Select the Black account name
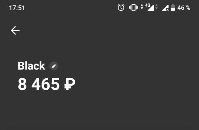The width and height of the screenshot is (199, 130). 31,66
